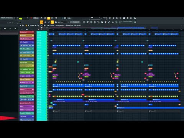
Task: Select 'RPS - Snare 12' in picker list
Action: tap(27, 59)
